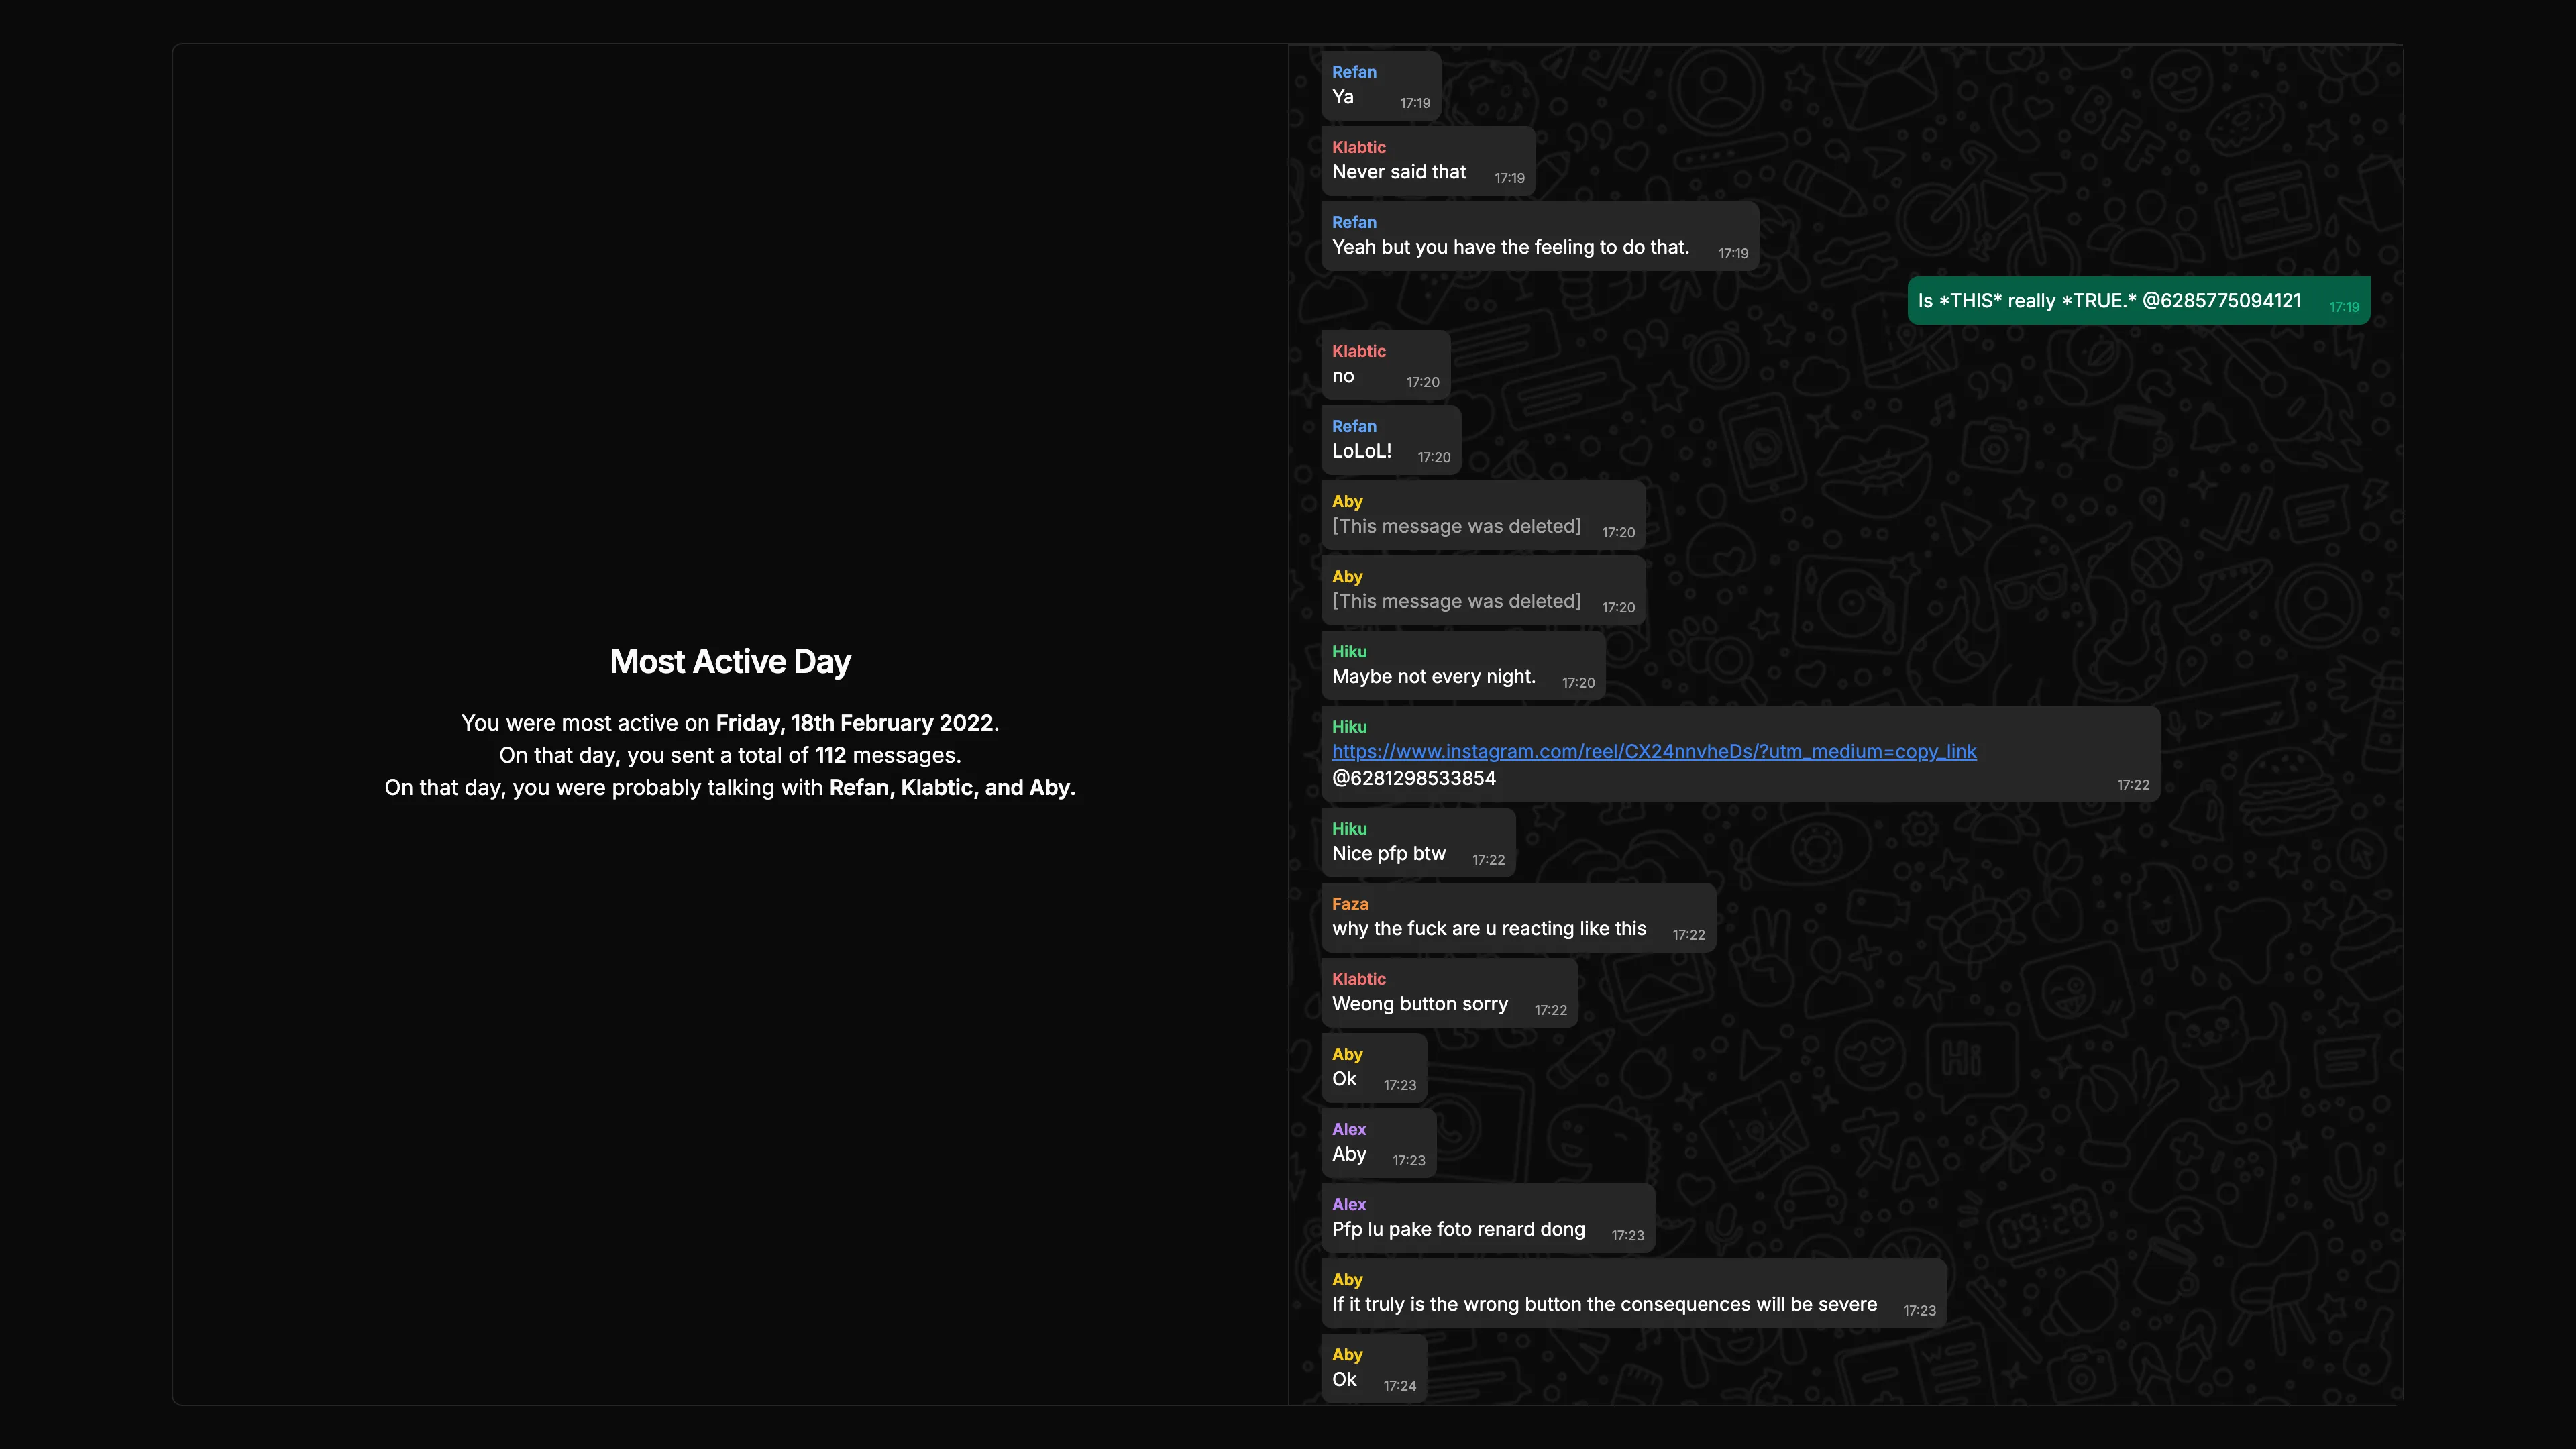Click the 'Friday, 18th February 2022' text
This screenshot has height=1449, width=2576.
coord(854,723)
